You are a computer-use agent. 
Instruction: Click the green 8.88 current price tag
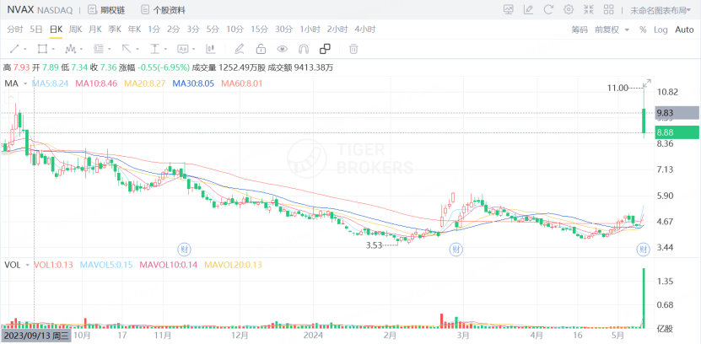[677, 132]
